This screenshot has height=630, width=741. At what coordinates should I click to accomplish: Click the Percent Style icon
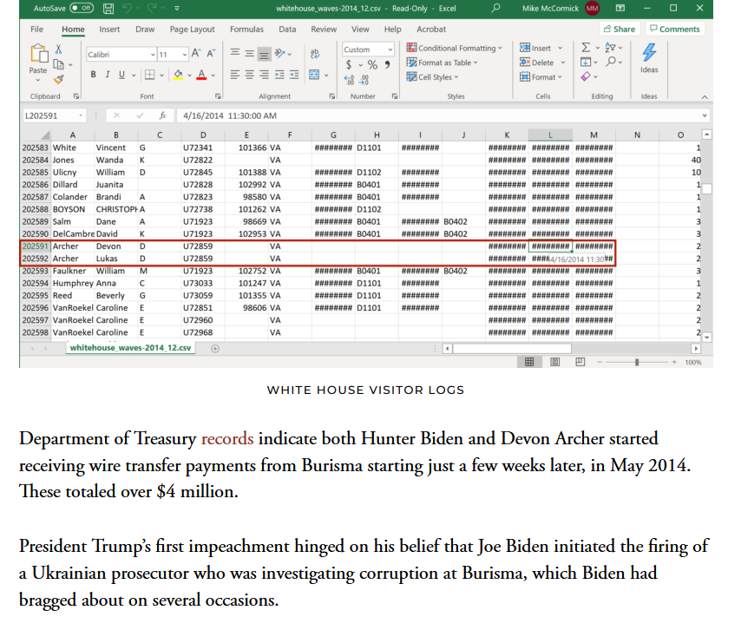coord(372,65)
